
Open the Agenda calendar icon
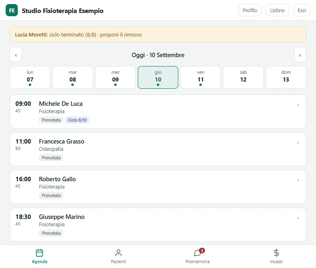40,253
